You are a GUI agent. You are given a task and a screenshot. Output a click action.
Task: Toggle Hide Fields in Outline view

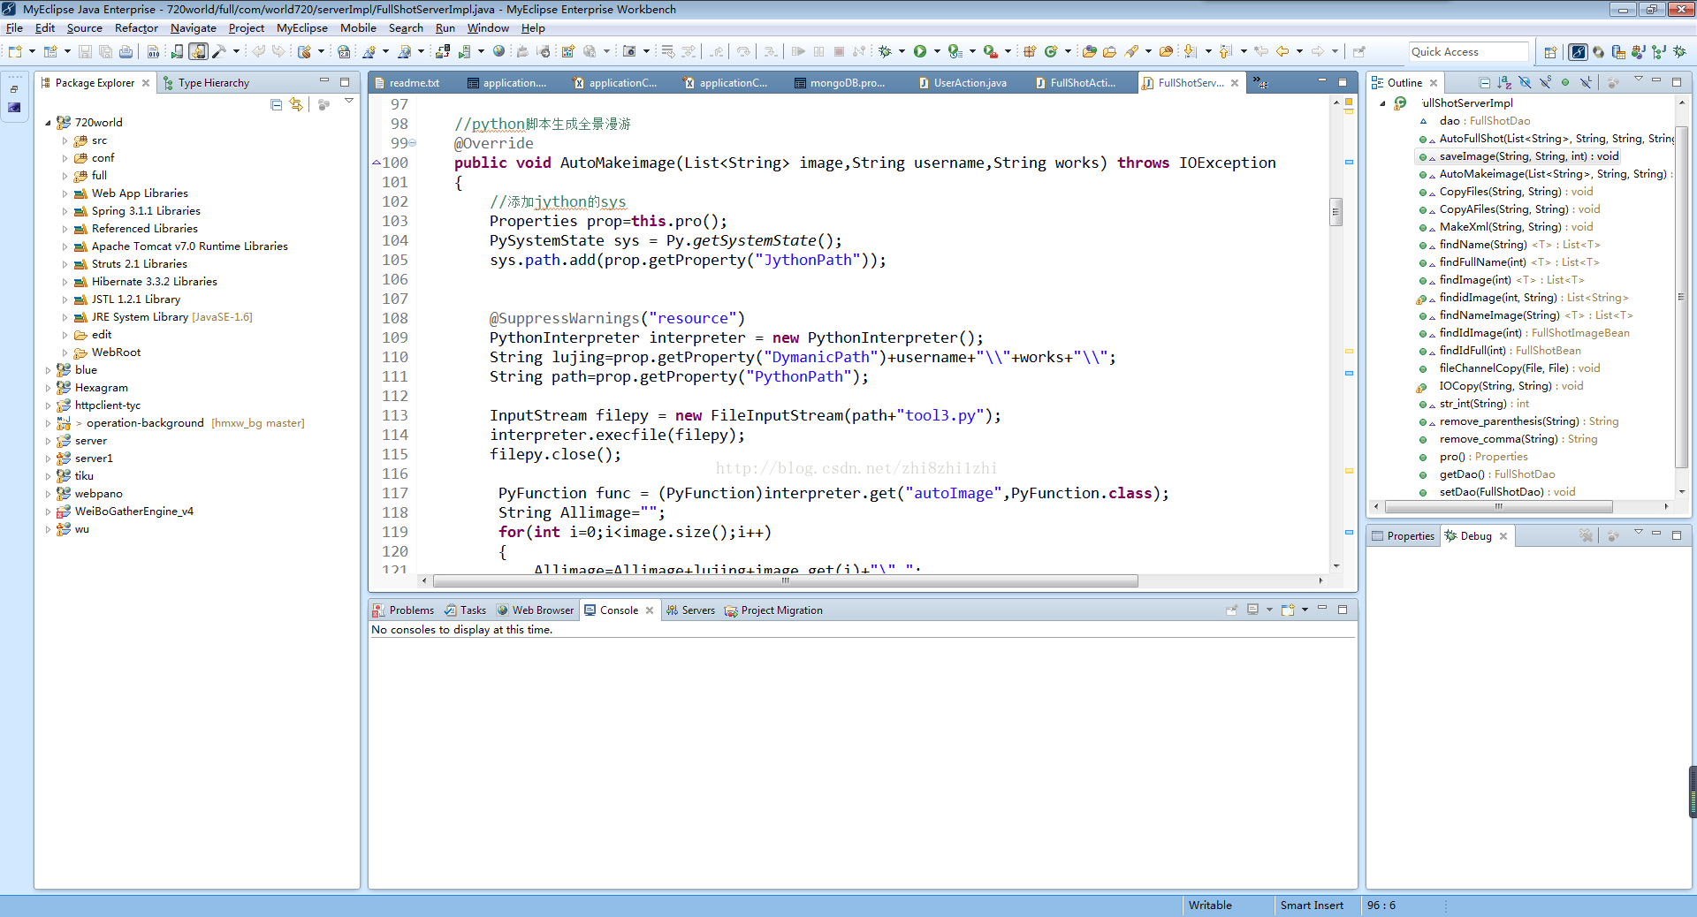coord(1525,82)
